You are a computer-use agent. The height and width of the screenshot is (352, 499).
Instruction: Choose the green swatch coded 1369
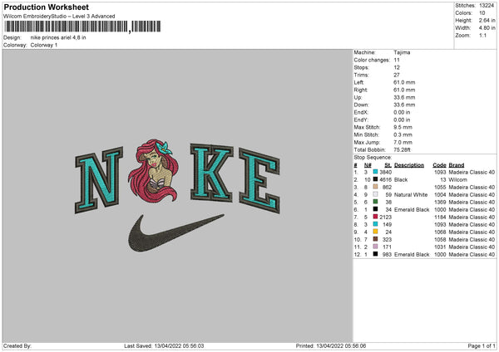tap(375, 202)
